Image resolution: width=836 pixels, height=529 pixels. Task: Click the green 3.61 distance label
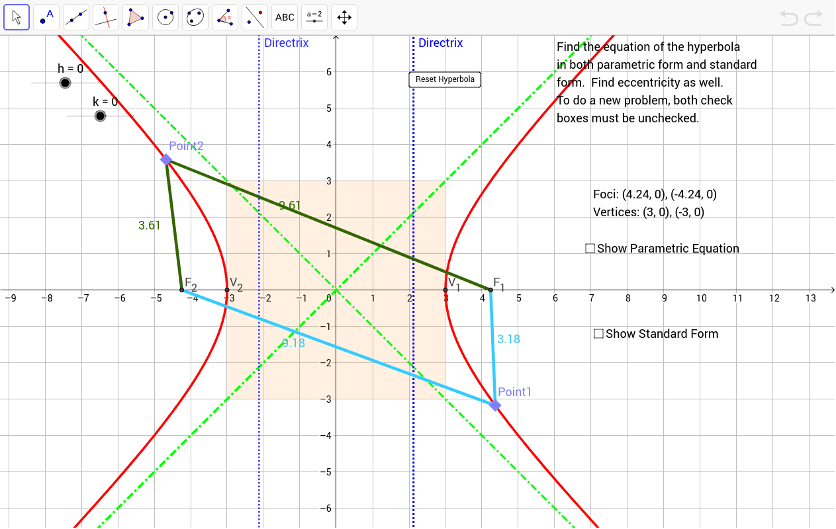(x=150, y=225)
